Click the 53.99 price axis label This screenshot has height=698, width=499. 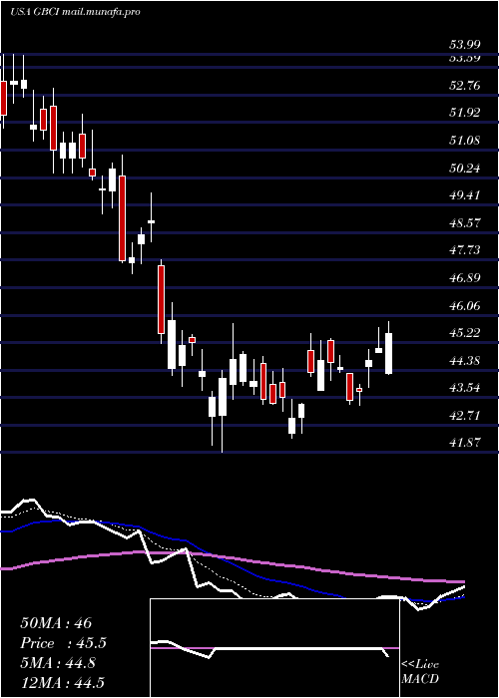[x=465, y=45]
